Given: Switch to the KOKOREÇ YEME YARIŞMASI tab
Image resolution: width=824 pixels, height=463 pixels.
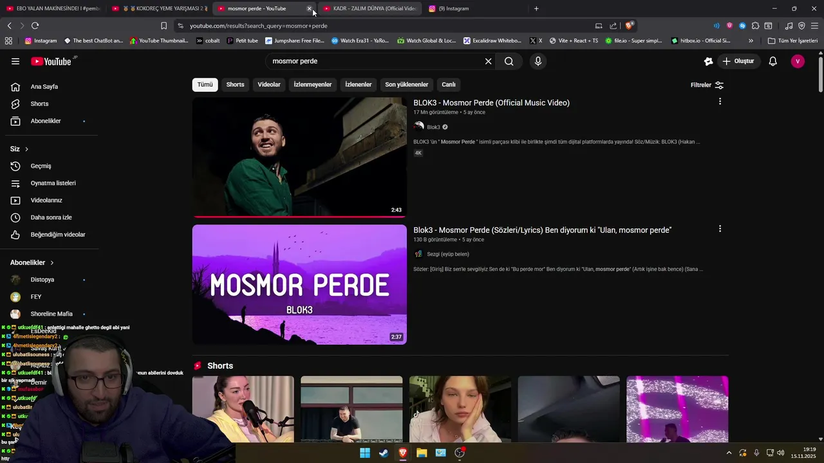Looking at the screenshot, I should [158, 8].
